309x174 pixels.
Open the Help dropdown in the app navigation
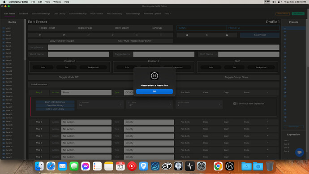[167, 13]
